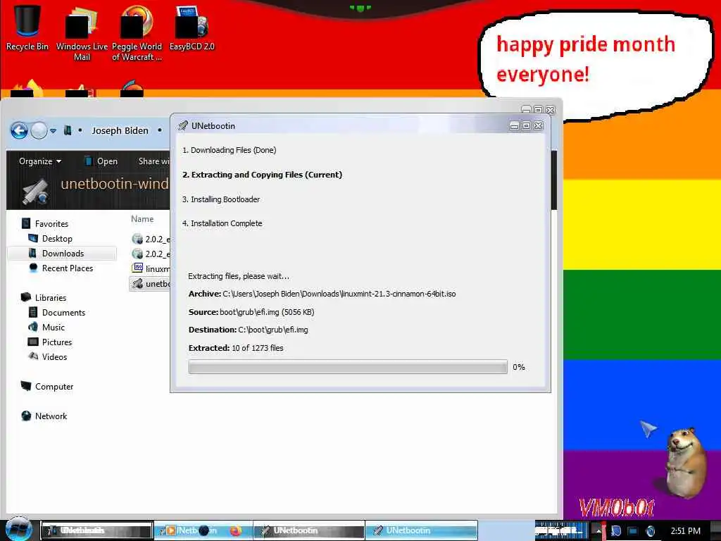Select Network in the navigation pane
The height and width of the screenshot is (541, 721).
tap(44, 416)
